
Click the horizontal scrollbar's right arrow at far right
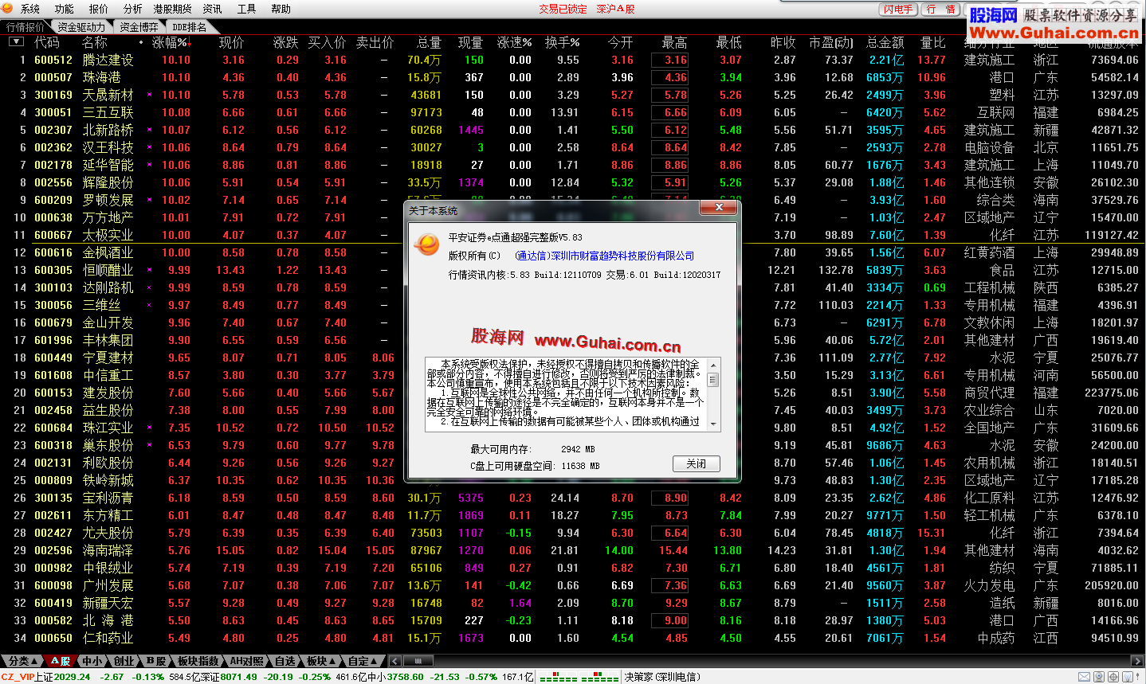point(1138,661)
